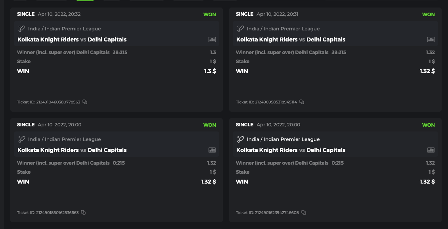Open match statistics for the 20:32 ticket
The height and width of the screenshot is (229, 448).
[x=212, y=39]
